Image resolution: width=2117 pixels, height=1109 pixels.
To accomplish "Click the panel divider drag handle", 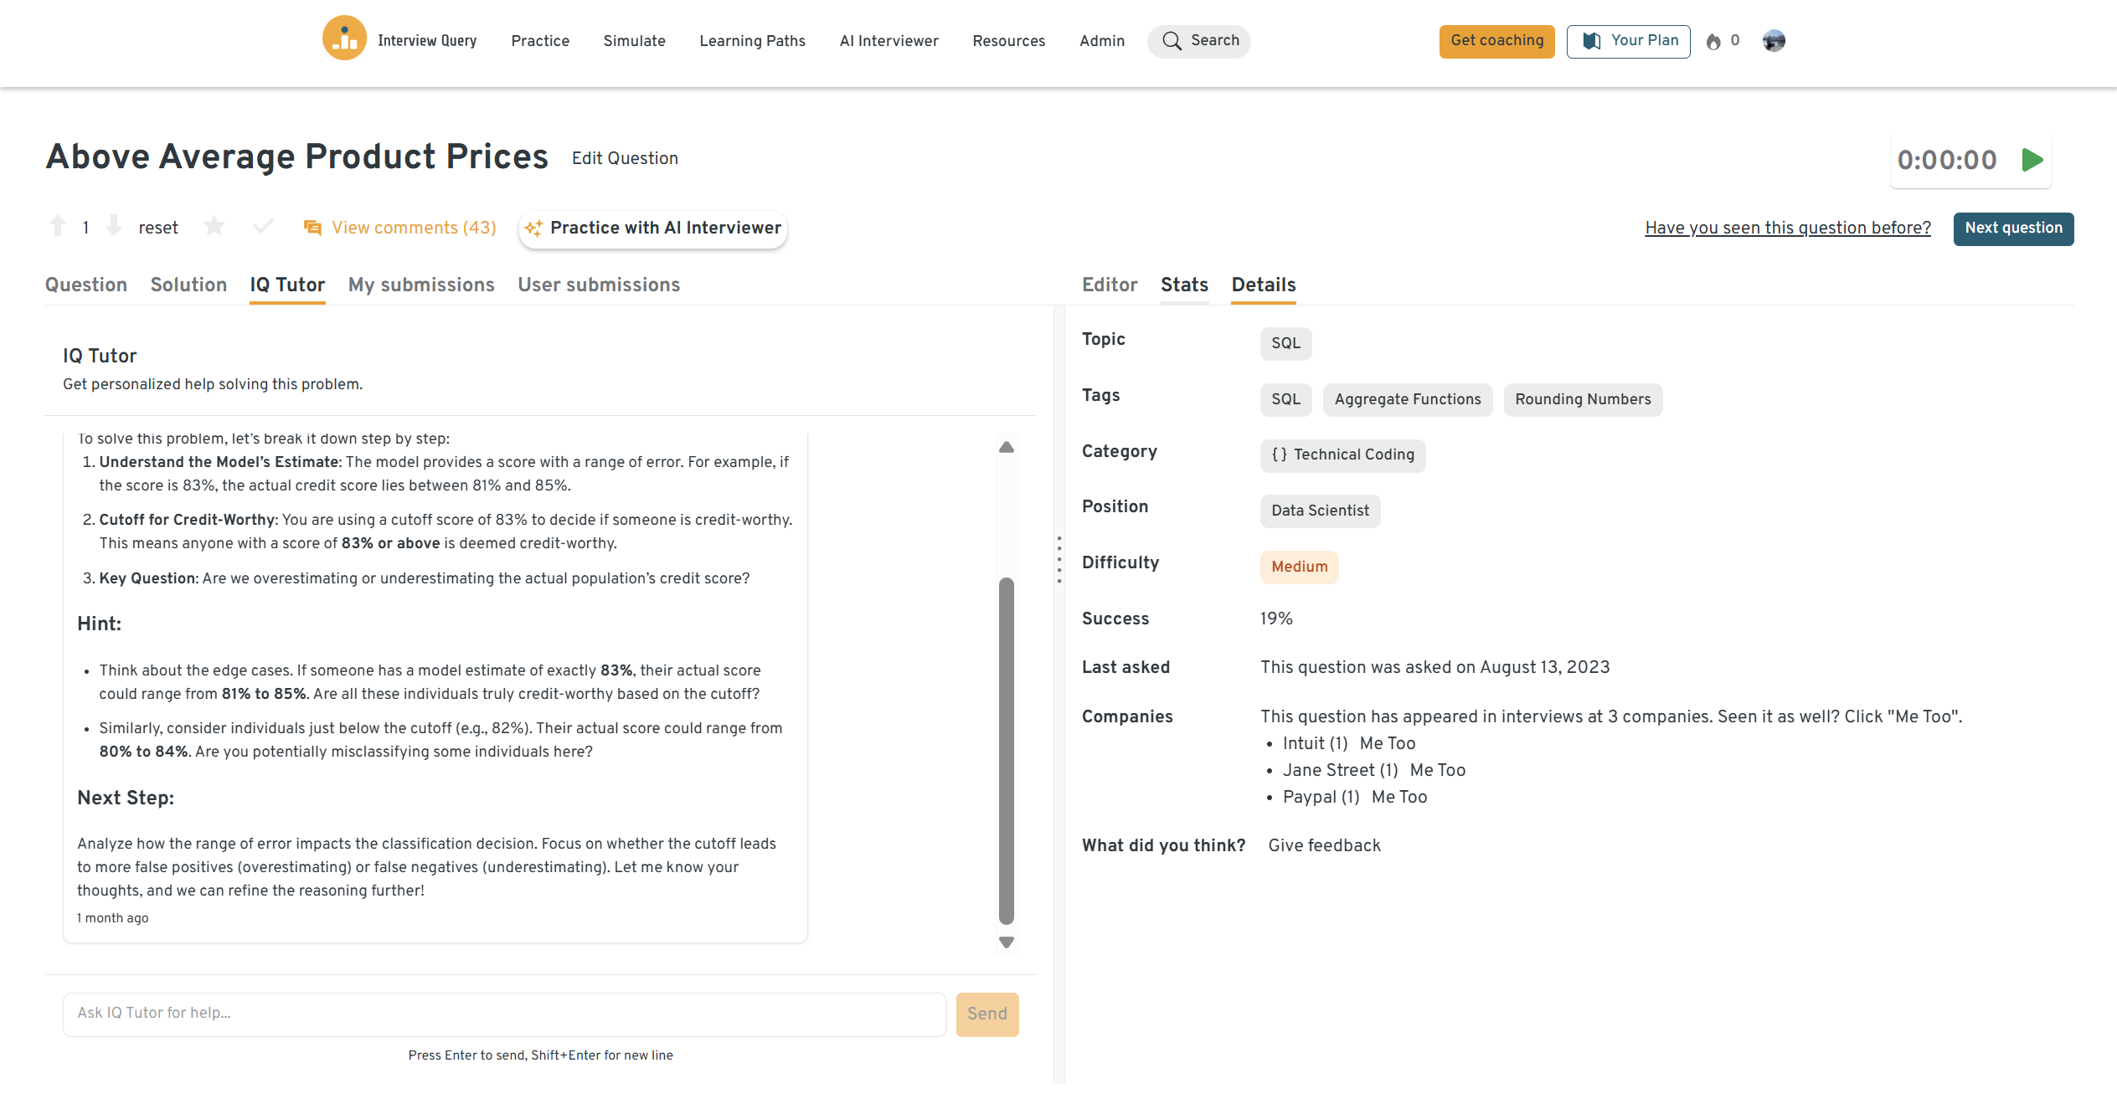I will point(1059,559).
